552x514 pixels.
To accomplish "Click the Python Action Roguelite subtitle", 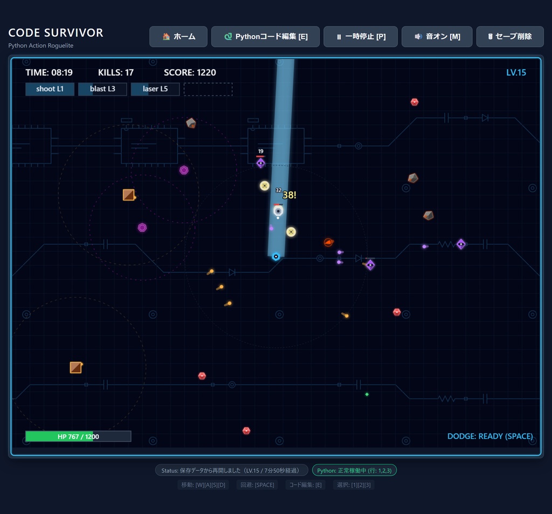I will (41, 45).
